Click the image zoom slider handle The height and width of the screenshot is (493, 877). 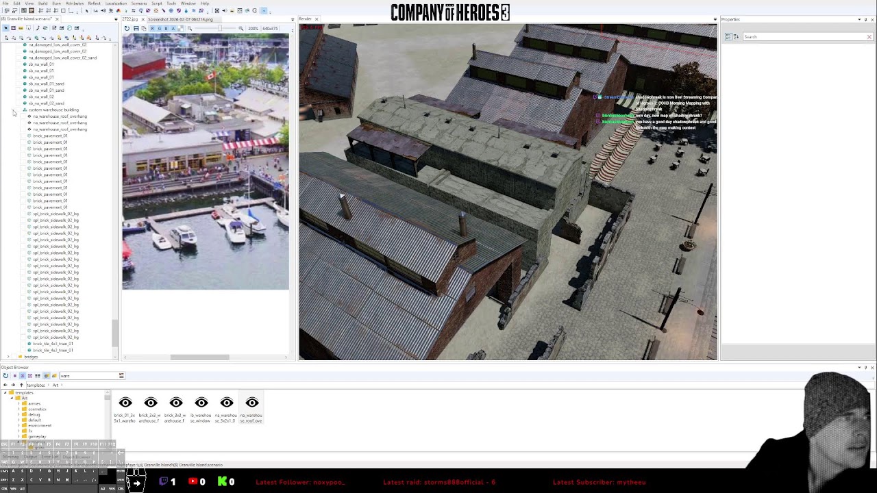point(220,28)
